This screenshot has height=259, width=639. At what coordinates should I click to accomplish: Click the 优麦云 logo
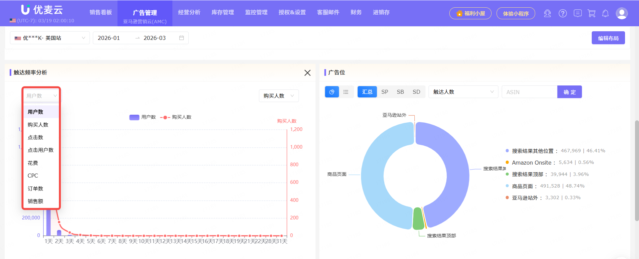tap(42, 10)
